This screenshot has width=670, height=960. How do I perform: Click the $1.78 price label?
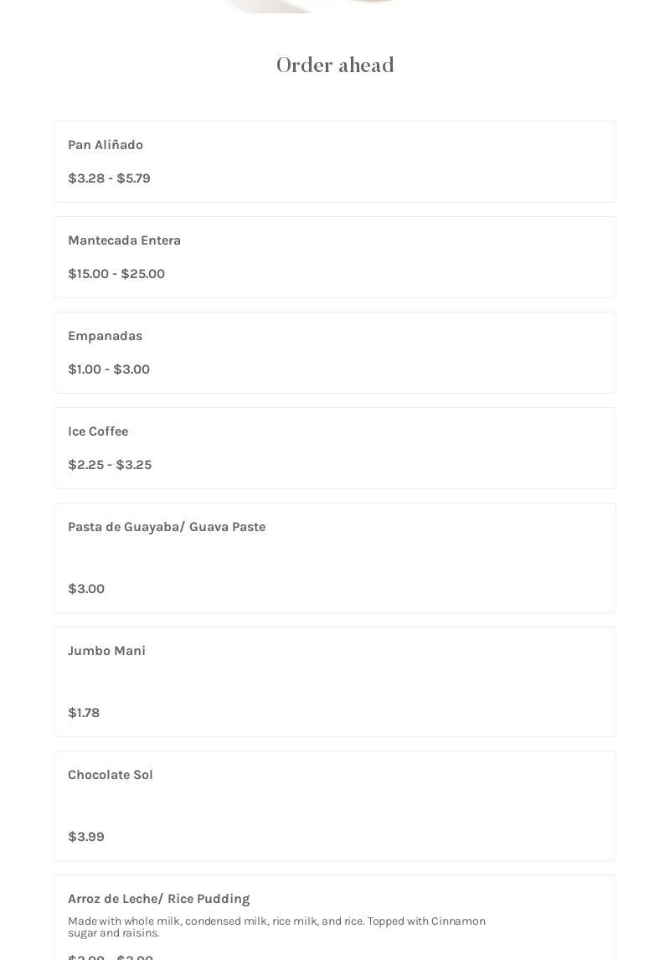(x=84, y=713)
